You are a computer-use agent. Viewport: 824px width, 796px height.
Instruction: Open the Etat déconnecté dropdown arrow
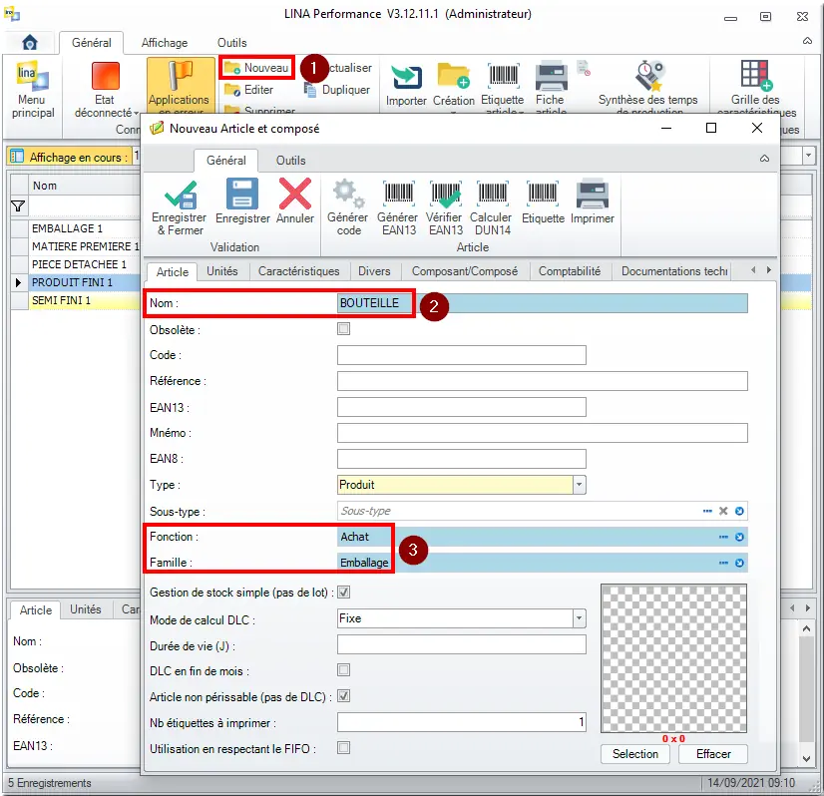pos(136,113)
